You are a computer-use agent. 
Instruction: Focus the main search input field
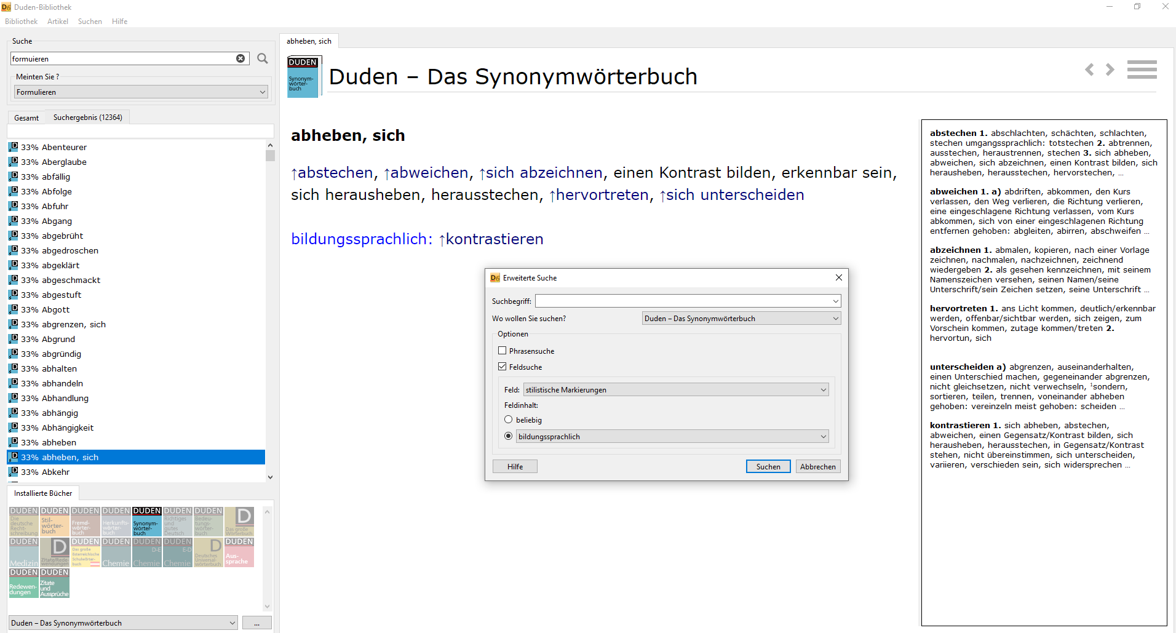123,58
